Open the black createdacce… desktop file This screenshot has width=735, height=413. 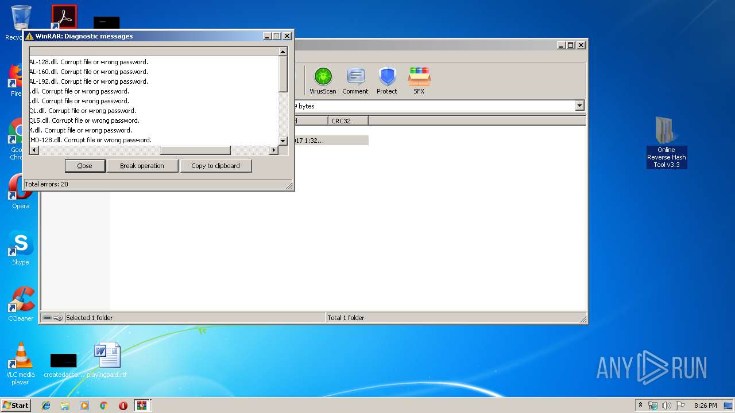point(64,366)
